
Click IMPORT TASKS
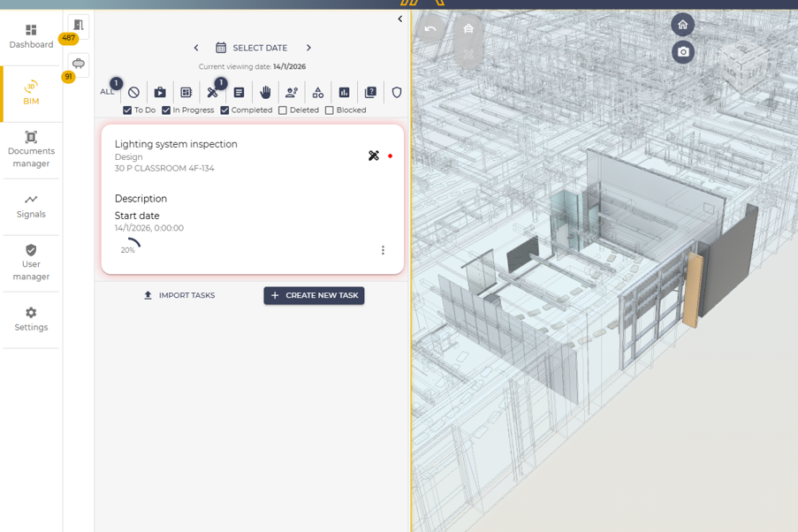[x=180, y=295]
